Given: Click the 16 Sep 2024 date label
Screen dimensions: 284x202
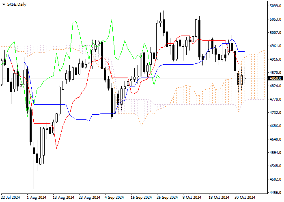Looking at the screenshot, I should (141, 198).
